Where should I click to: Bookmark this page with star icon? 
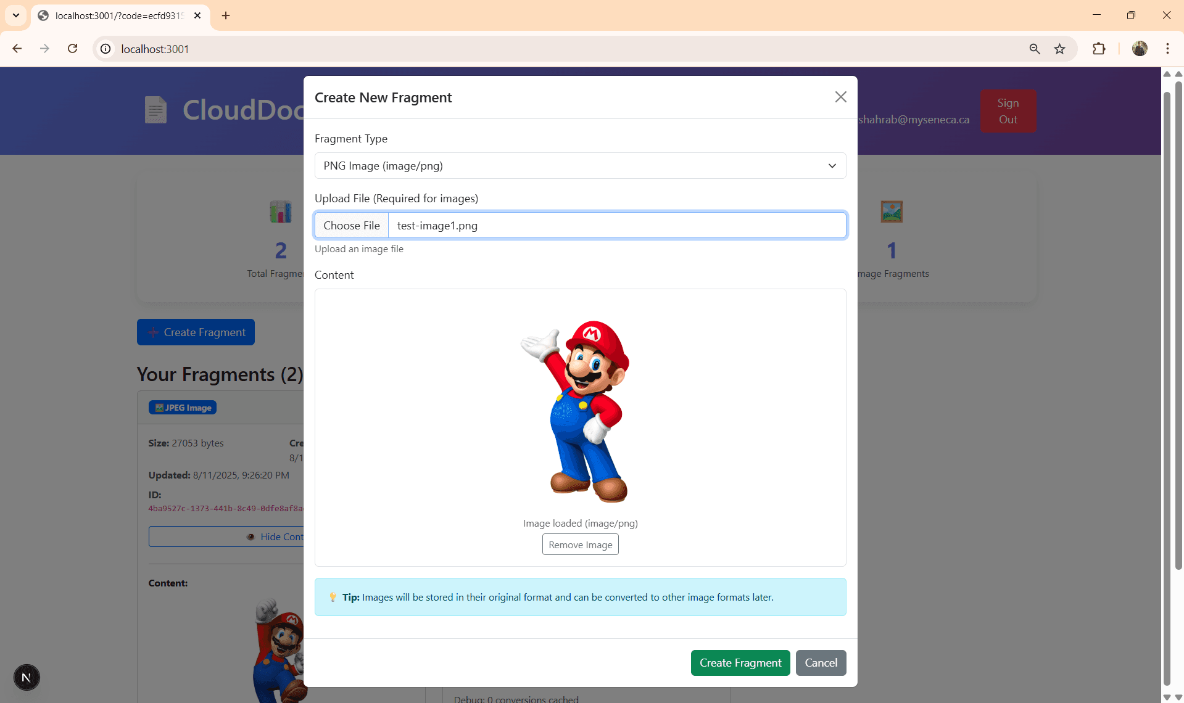coord(1059,49)
